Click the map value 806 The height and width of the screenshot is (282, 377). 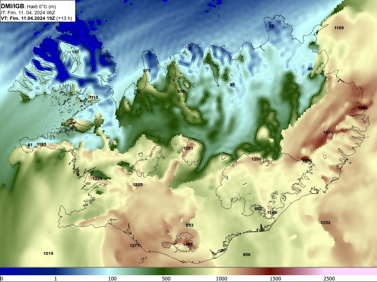[x=247, y=255]
